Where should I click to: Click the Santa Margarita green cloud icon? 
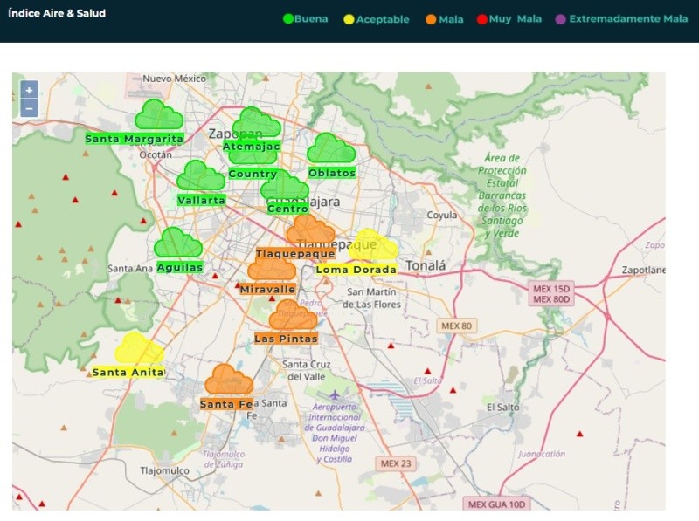click(x=158, y=115)
